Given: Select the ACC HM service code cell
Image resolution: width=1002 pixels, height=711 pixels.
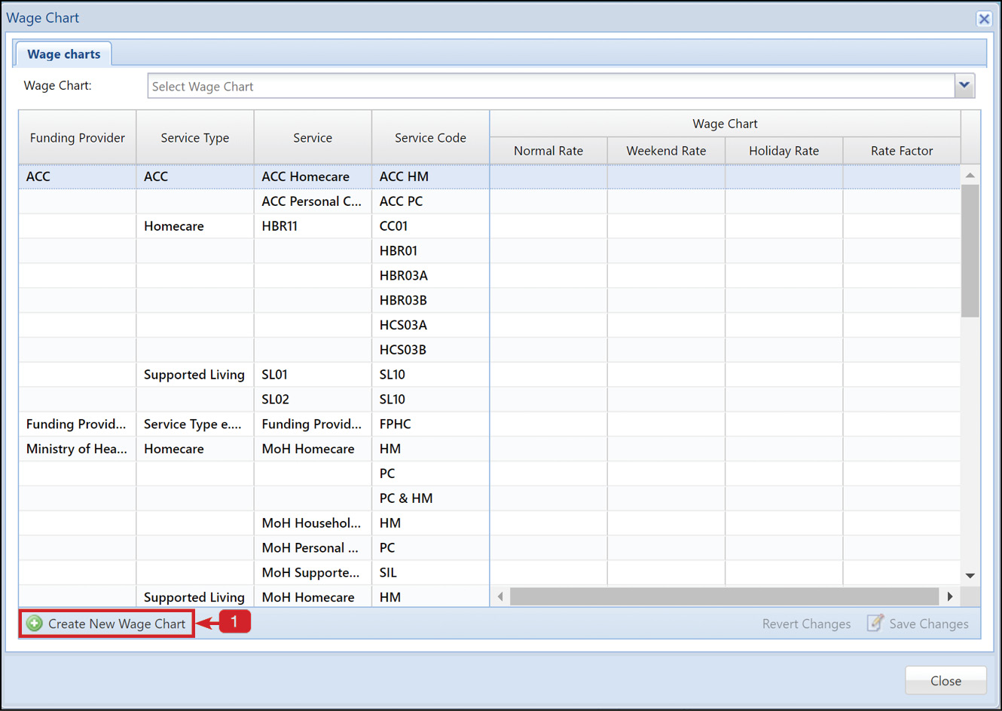Looking at the screenshot, I should [x=430, y=176].
